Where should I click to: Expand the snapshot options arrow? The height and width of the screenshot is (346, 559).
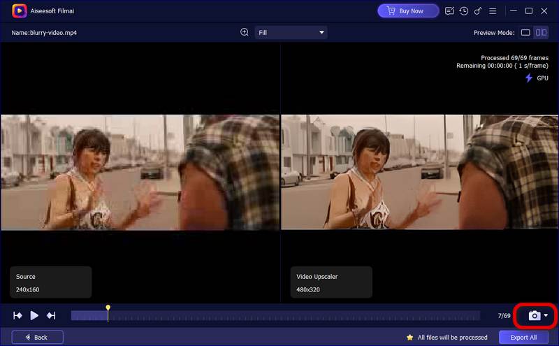[546, 315]
